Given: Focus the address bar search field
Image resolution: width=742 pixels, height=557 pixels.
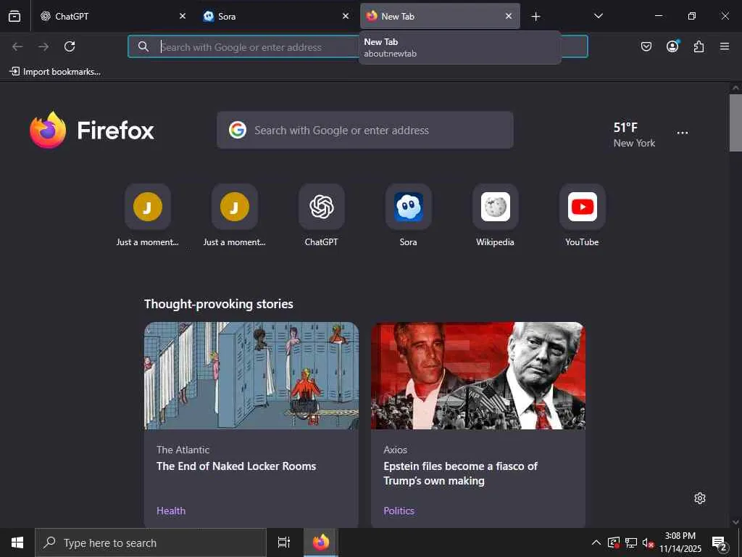Looking at the screenshot, I should click(x=358, y=46).
